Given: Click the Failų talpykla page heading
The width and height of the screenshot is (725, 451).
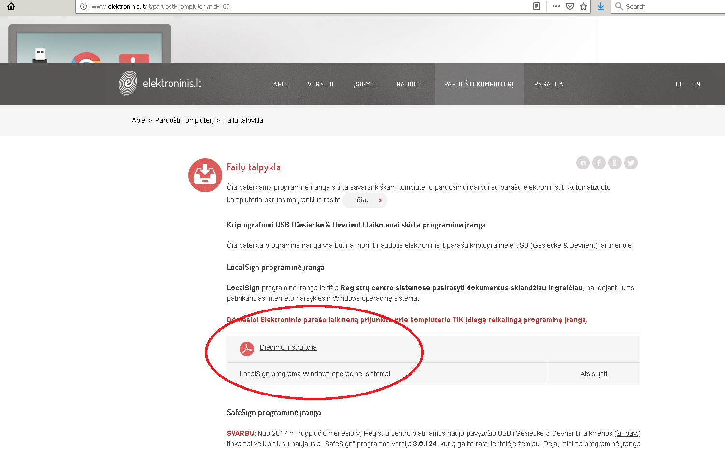Looking at the screenshot, I should click(254, 167).
